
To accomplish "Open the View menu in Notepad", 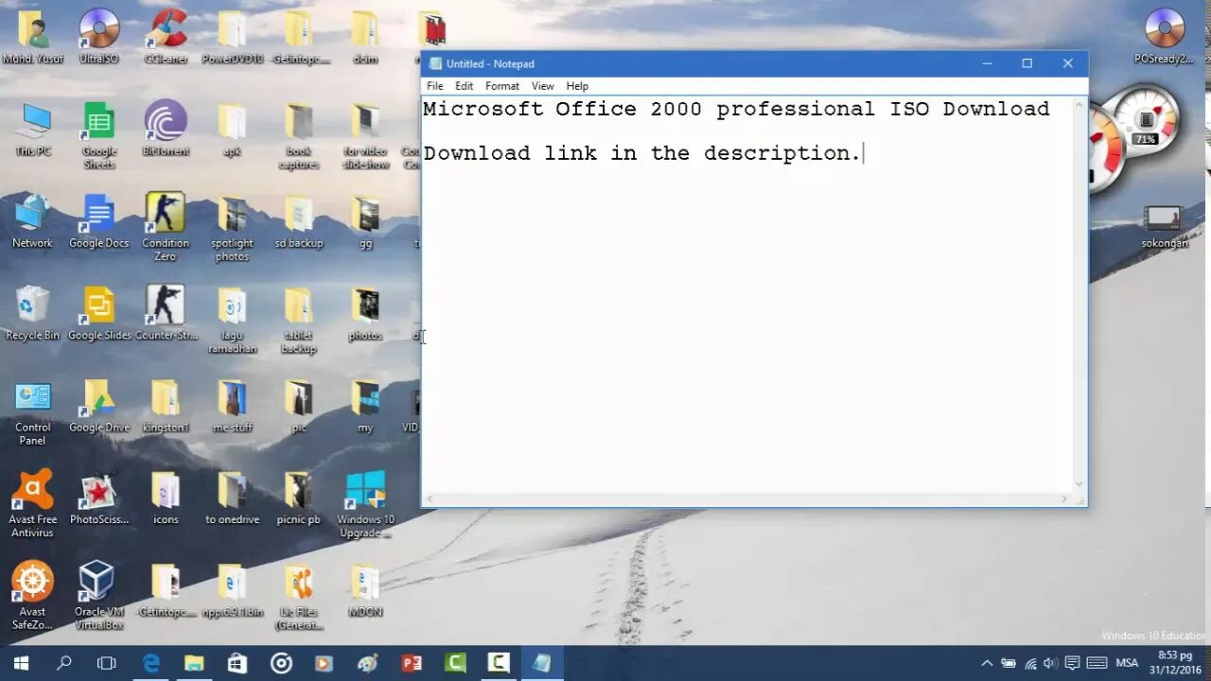I will (543, 86).
